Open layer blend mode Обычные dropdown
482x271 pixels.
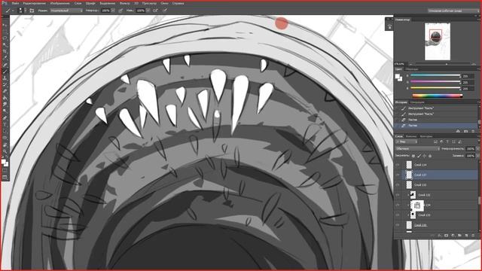point(417,149)
